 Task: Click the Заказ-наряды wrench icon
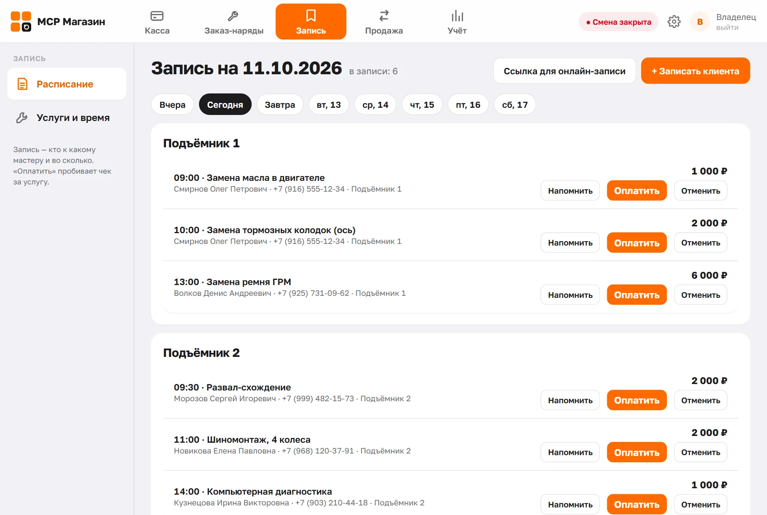(233, 16)
